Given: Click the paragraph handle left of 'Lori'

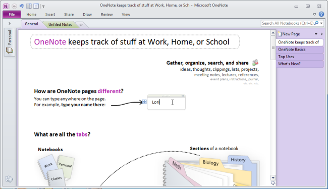Looking at the screenshot, I should (144, 102).
